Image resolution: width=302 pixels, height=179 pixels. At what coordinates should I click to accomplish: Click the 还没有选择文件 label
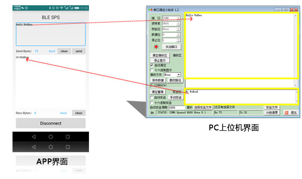224,107
